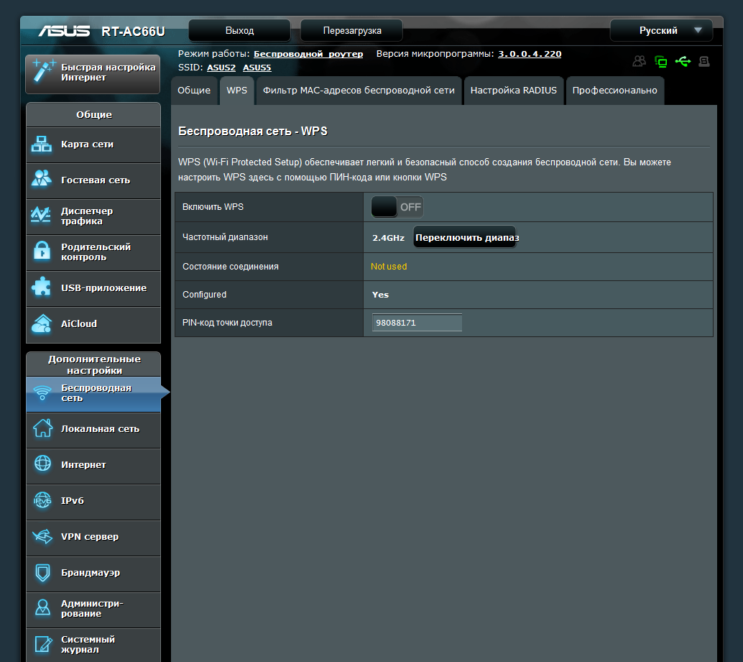This screenshot has height=662, width=743.
Task: Open Guest Network via people icon
Action: tap(41, 179)
